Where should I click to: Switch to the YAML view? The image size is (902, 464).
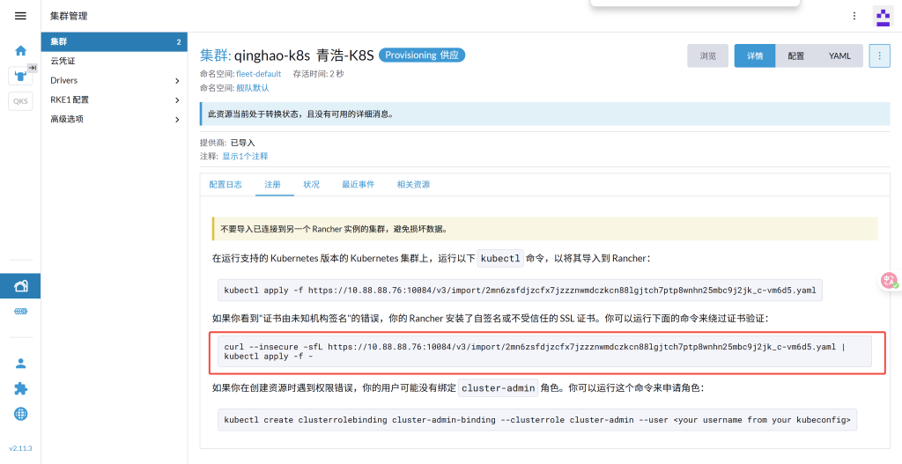839,55
